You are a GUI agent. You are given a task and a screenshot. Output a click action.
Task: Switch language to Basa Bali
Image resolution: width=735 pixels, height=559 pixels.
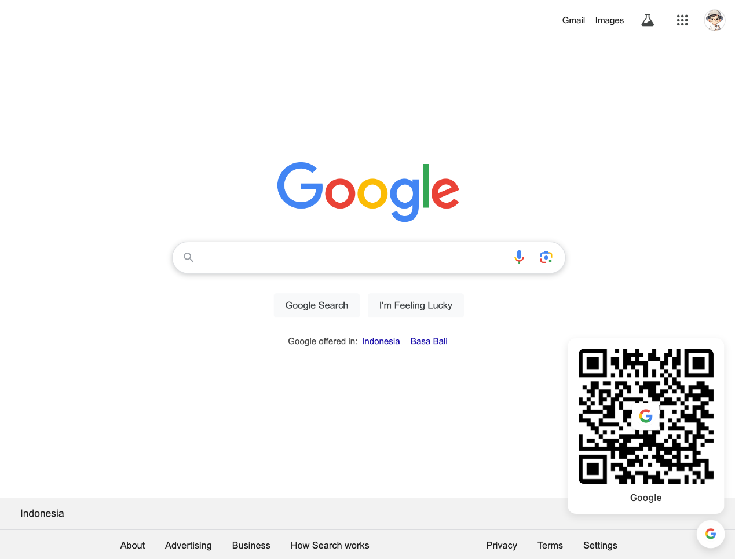[429, 341]
